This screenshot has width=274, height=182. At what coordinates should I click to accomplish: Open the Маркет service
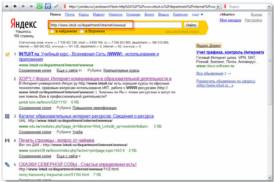(99, 15)
